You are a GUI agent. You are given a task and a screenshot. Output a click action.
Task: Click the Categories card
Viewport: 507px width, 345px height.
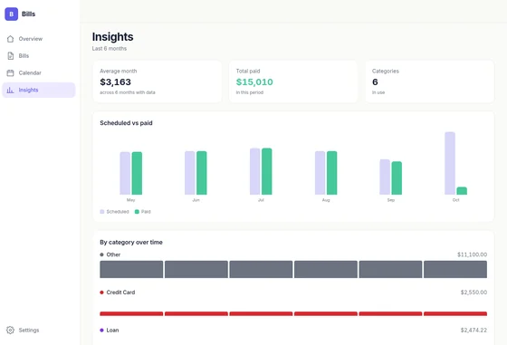point(430,81)
